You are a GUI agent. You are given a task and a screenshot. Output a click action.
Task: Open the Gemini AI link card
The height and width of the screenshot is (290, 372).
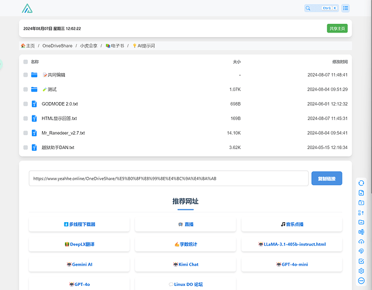point(79,264)
